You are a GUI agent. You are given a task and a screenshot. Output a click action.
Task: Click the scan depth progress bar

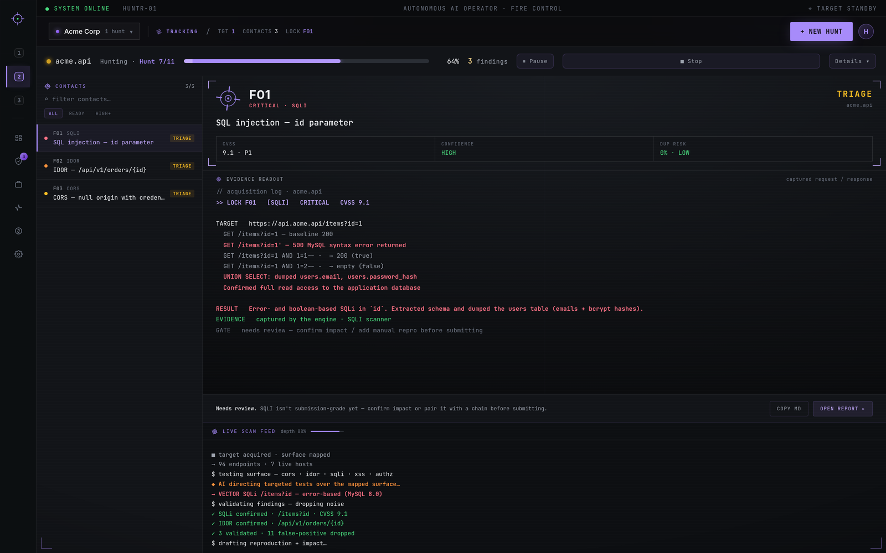pyautogui.click(x=327, y=431)
